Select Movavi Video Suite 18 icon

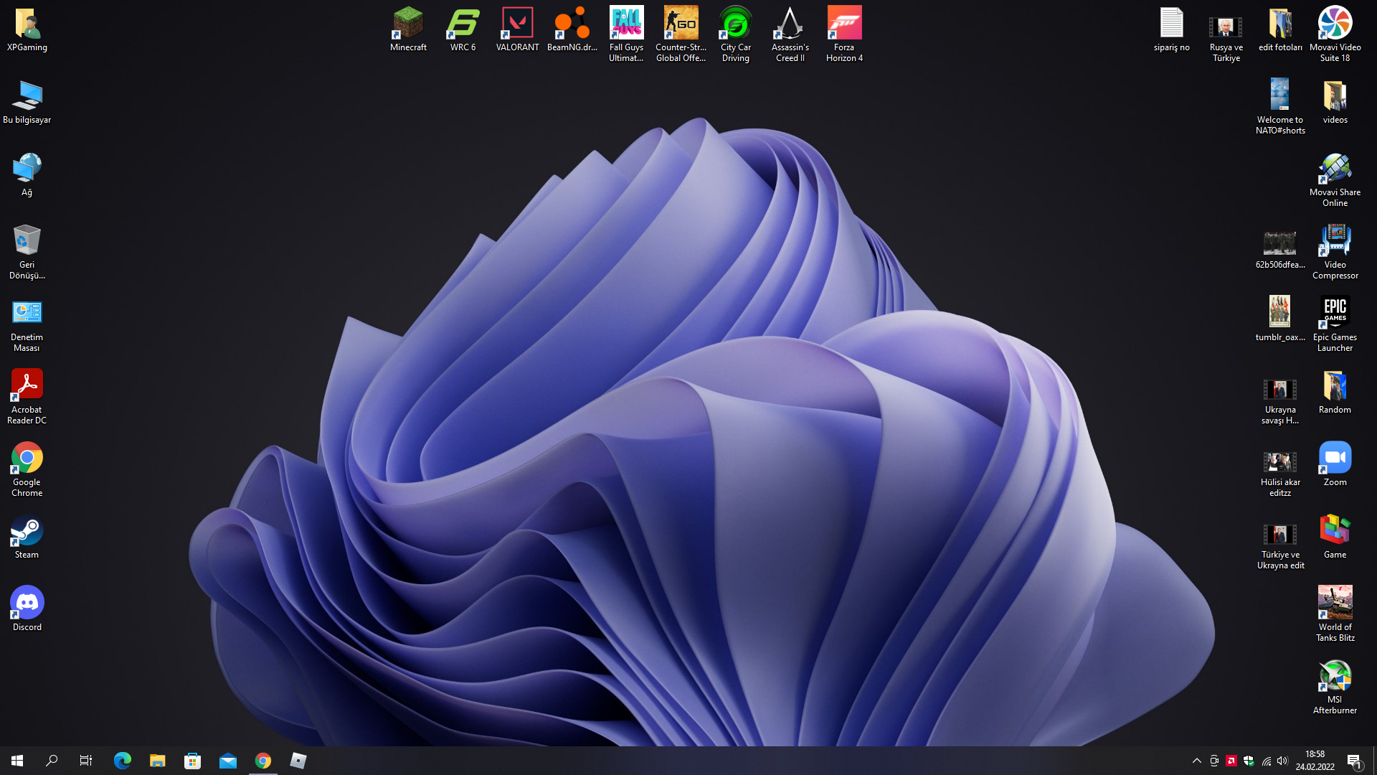click(x=1335, y=34)
